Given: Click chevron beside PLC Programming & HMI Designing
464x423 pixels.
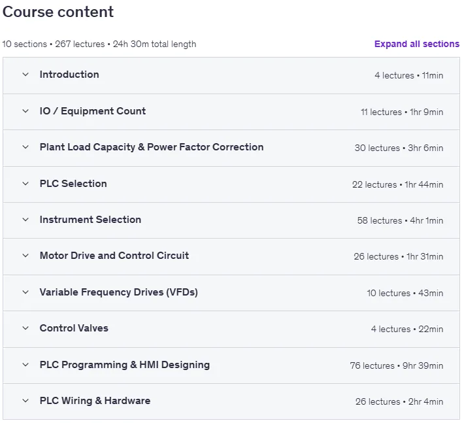Looking at the screenshot, I should click(x=25, y=365).
